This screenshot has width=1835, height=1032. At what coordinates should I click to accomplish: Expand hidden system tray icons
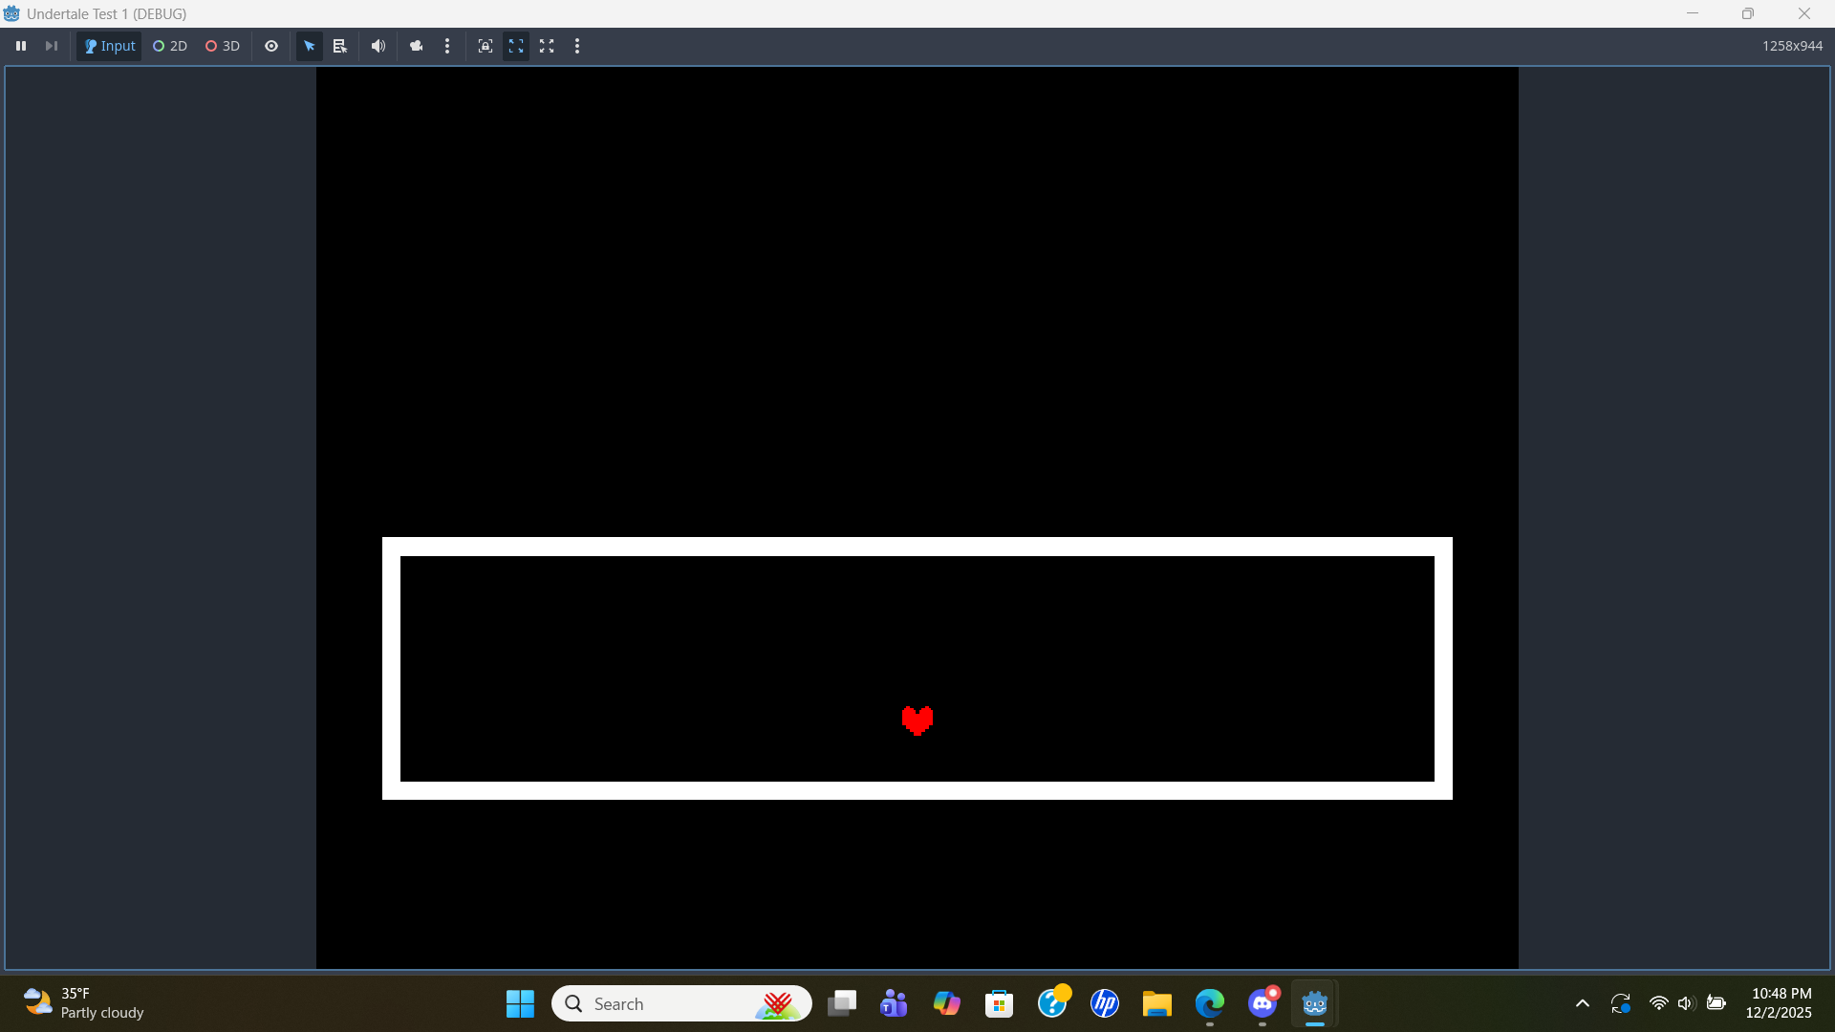(x=1583, y=1003)
